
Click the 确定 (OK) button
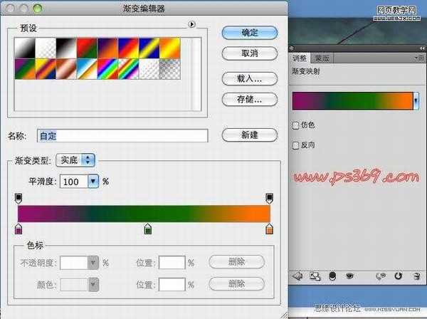point(249,33)
